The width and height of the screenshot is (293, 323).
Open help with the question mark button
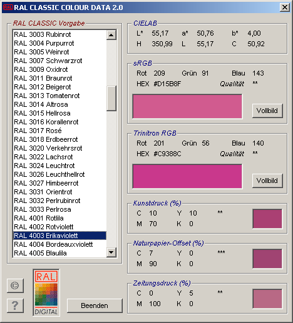click(15, 306)
